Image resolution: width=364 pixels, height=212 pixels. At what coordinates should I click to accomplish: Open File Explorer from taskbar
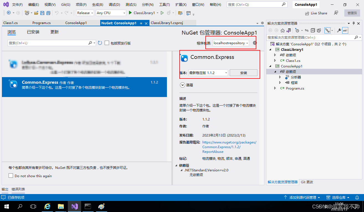click(x=61, y=206)
